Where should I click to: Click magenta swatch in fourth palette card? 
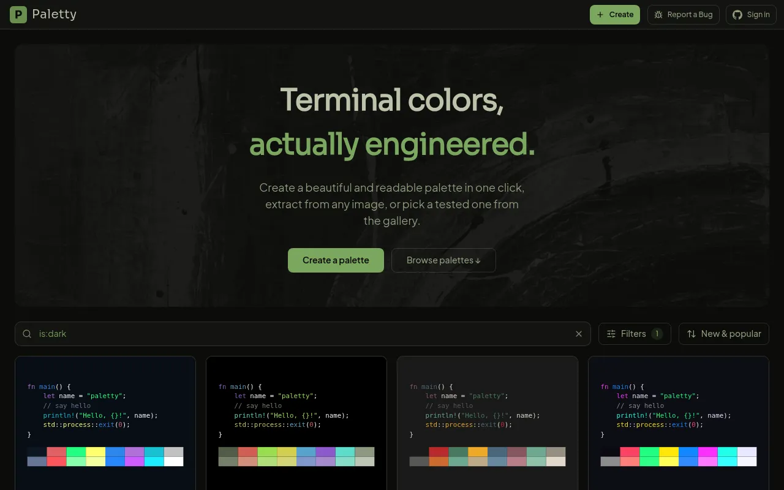tap(707, 452)
